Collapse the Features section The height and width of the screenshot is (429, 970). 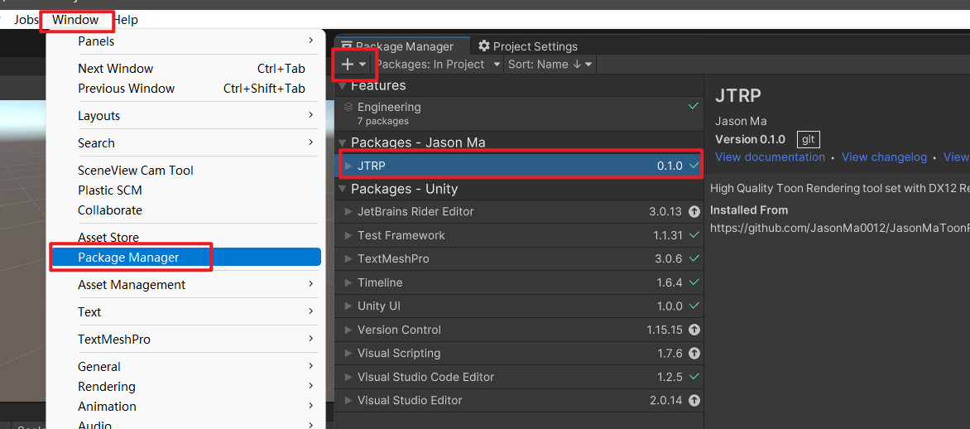click(343, 85)
